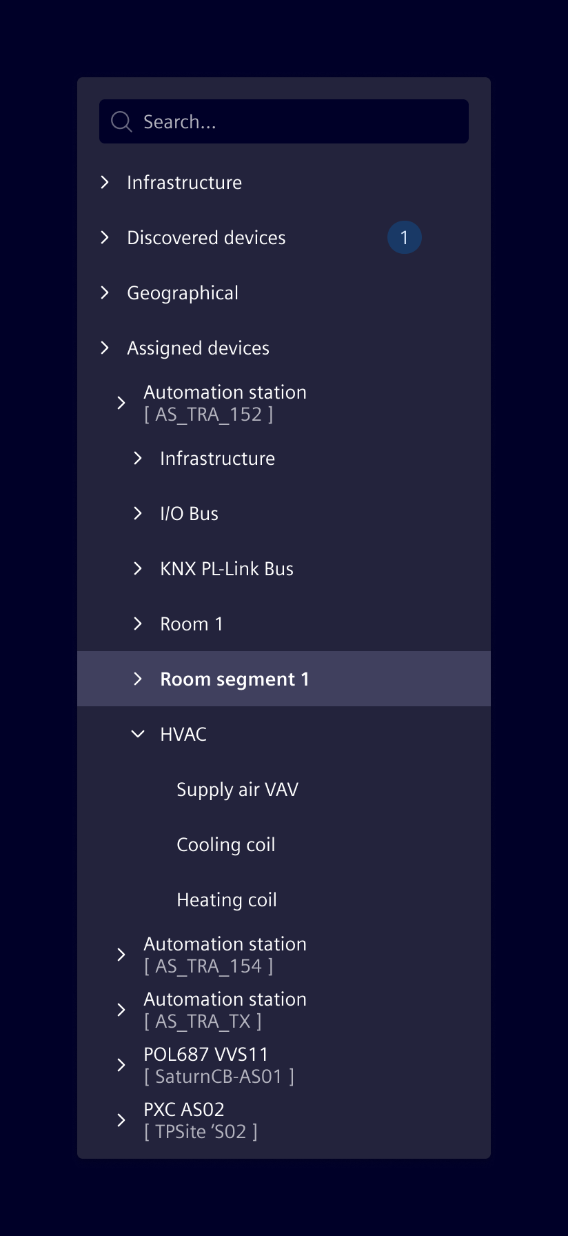Expand the I/O Bus chevron
Image resolution: width=568 pixels, height=1236 pixels.
pyautogui.click(x=138, y=513)
